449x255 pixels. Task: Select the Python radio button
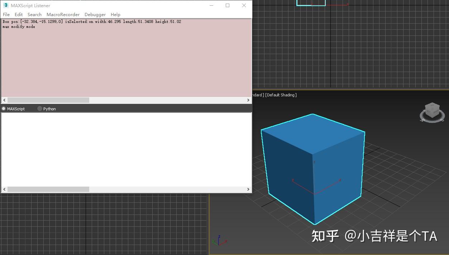pyautogui.click(x=39, y=109)
